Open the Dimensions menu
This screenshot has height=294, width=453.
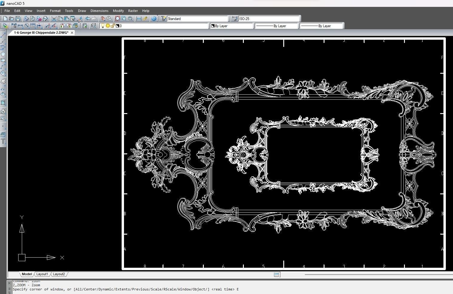[x=100, y=11]
